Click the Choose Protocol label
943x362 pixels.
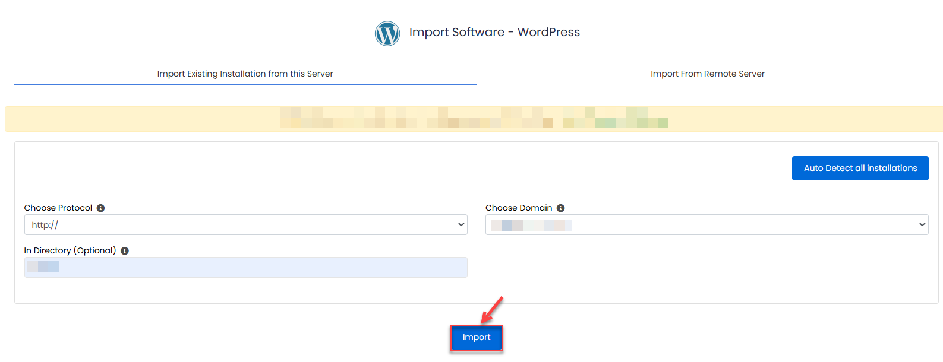coord(58,208)
